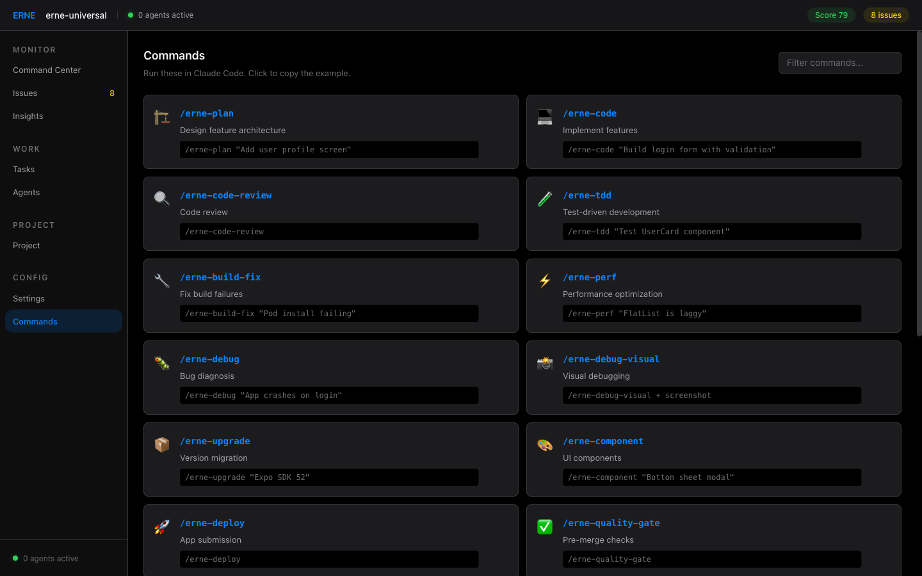Open the Insights page
The height and width of the screenshot is (576, 922).
coord(28,116)
